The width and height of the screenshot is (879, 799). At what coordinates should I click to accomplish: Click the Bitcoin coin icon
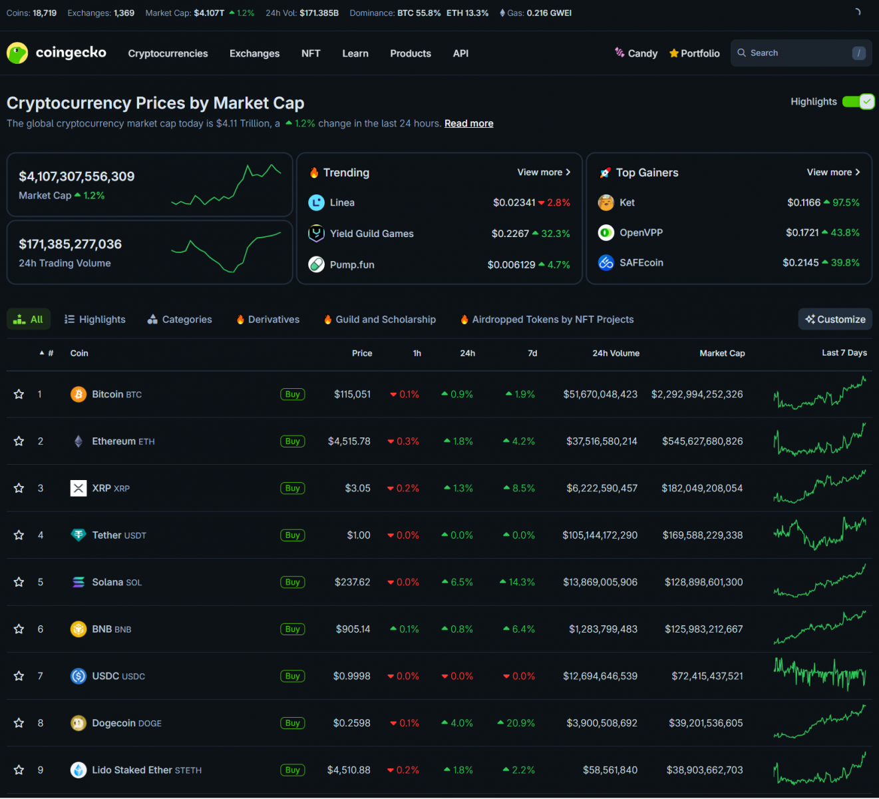tap(79, 394)
